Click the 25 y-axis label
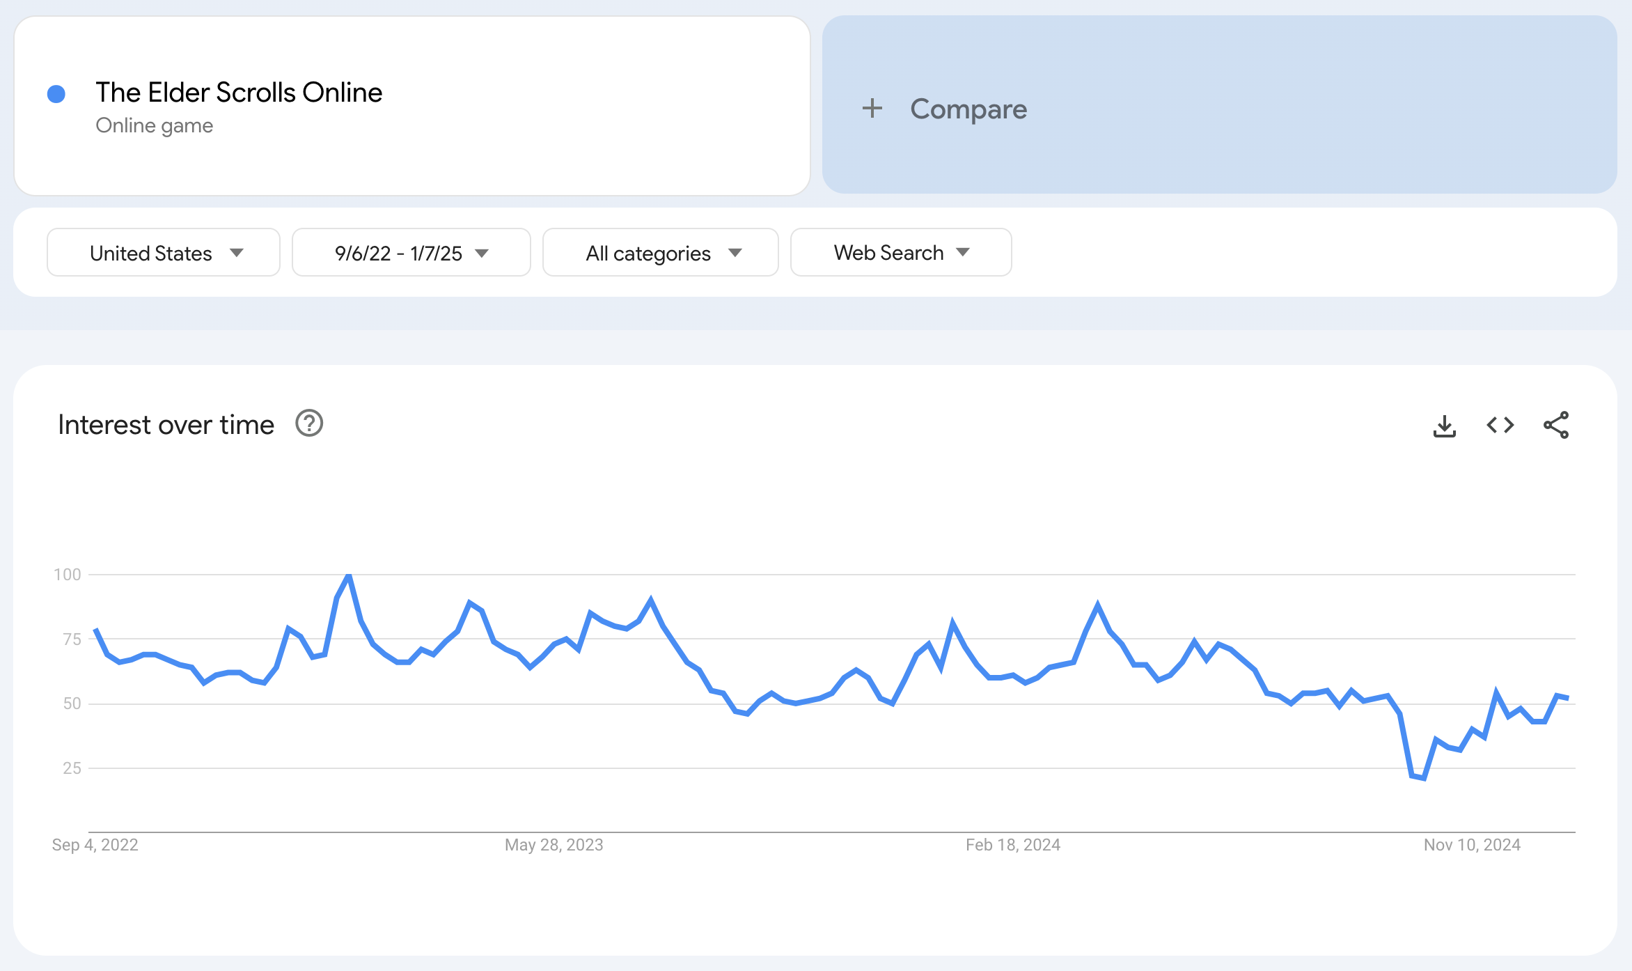The image size is (1632, 971). [72, 768]
